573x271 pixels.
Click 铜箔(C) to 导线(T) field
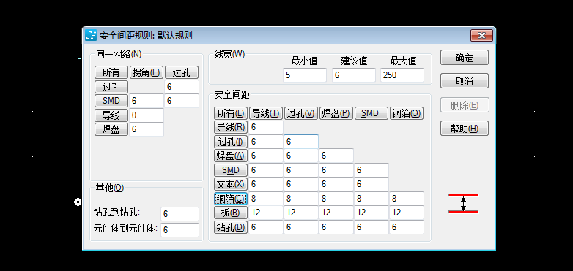[266, 199]
